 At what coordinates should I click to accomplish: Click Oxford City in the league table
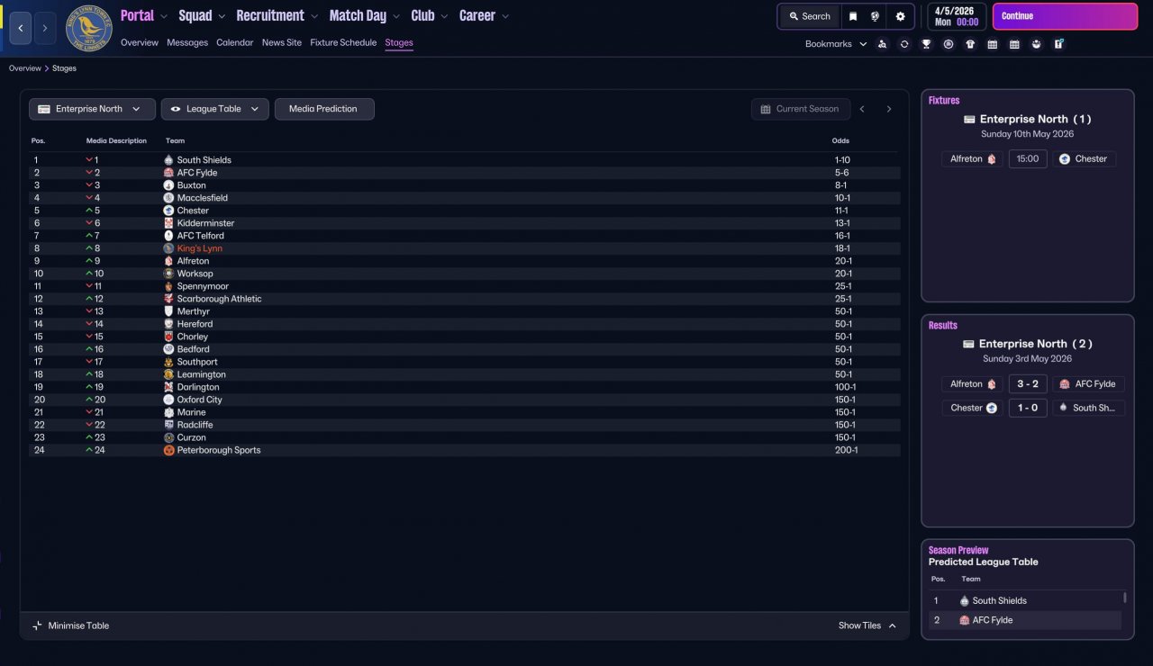pos(199,400)
